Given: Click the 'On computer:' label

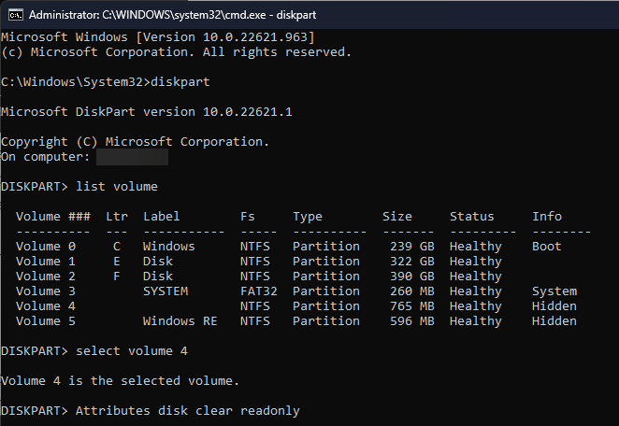Looking at the screenshot, I should coord(46,157).
